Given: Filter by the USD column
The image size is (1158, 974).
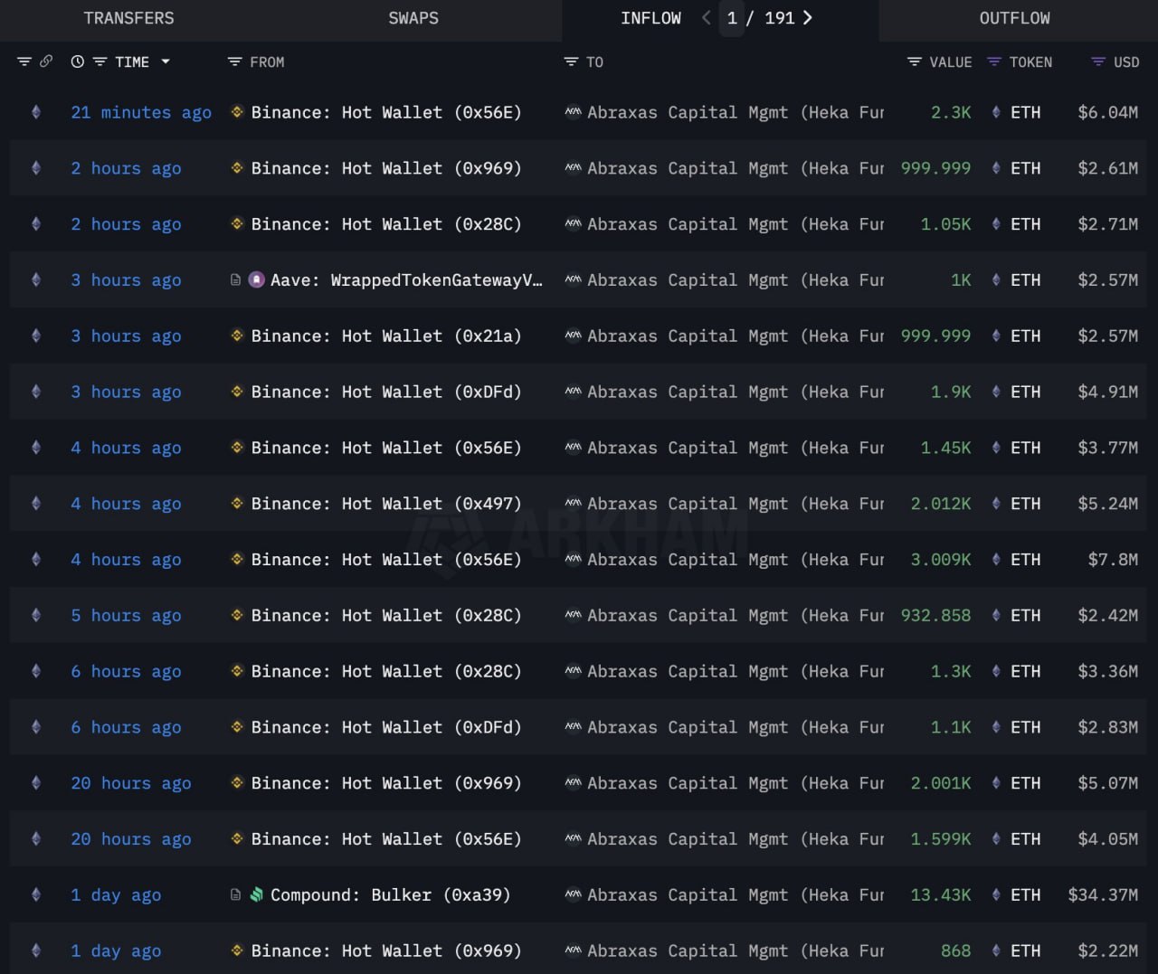Looking at the screenshot, I should [x=1098, y=61].
